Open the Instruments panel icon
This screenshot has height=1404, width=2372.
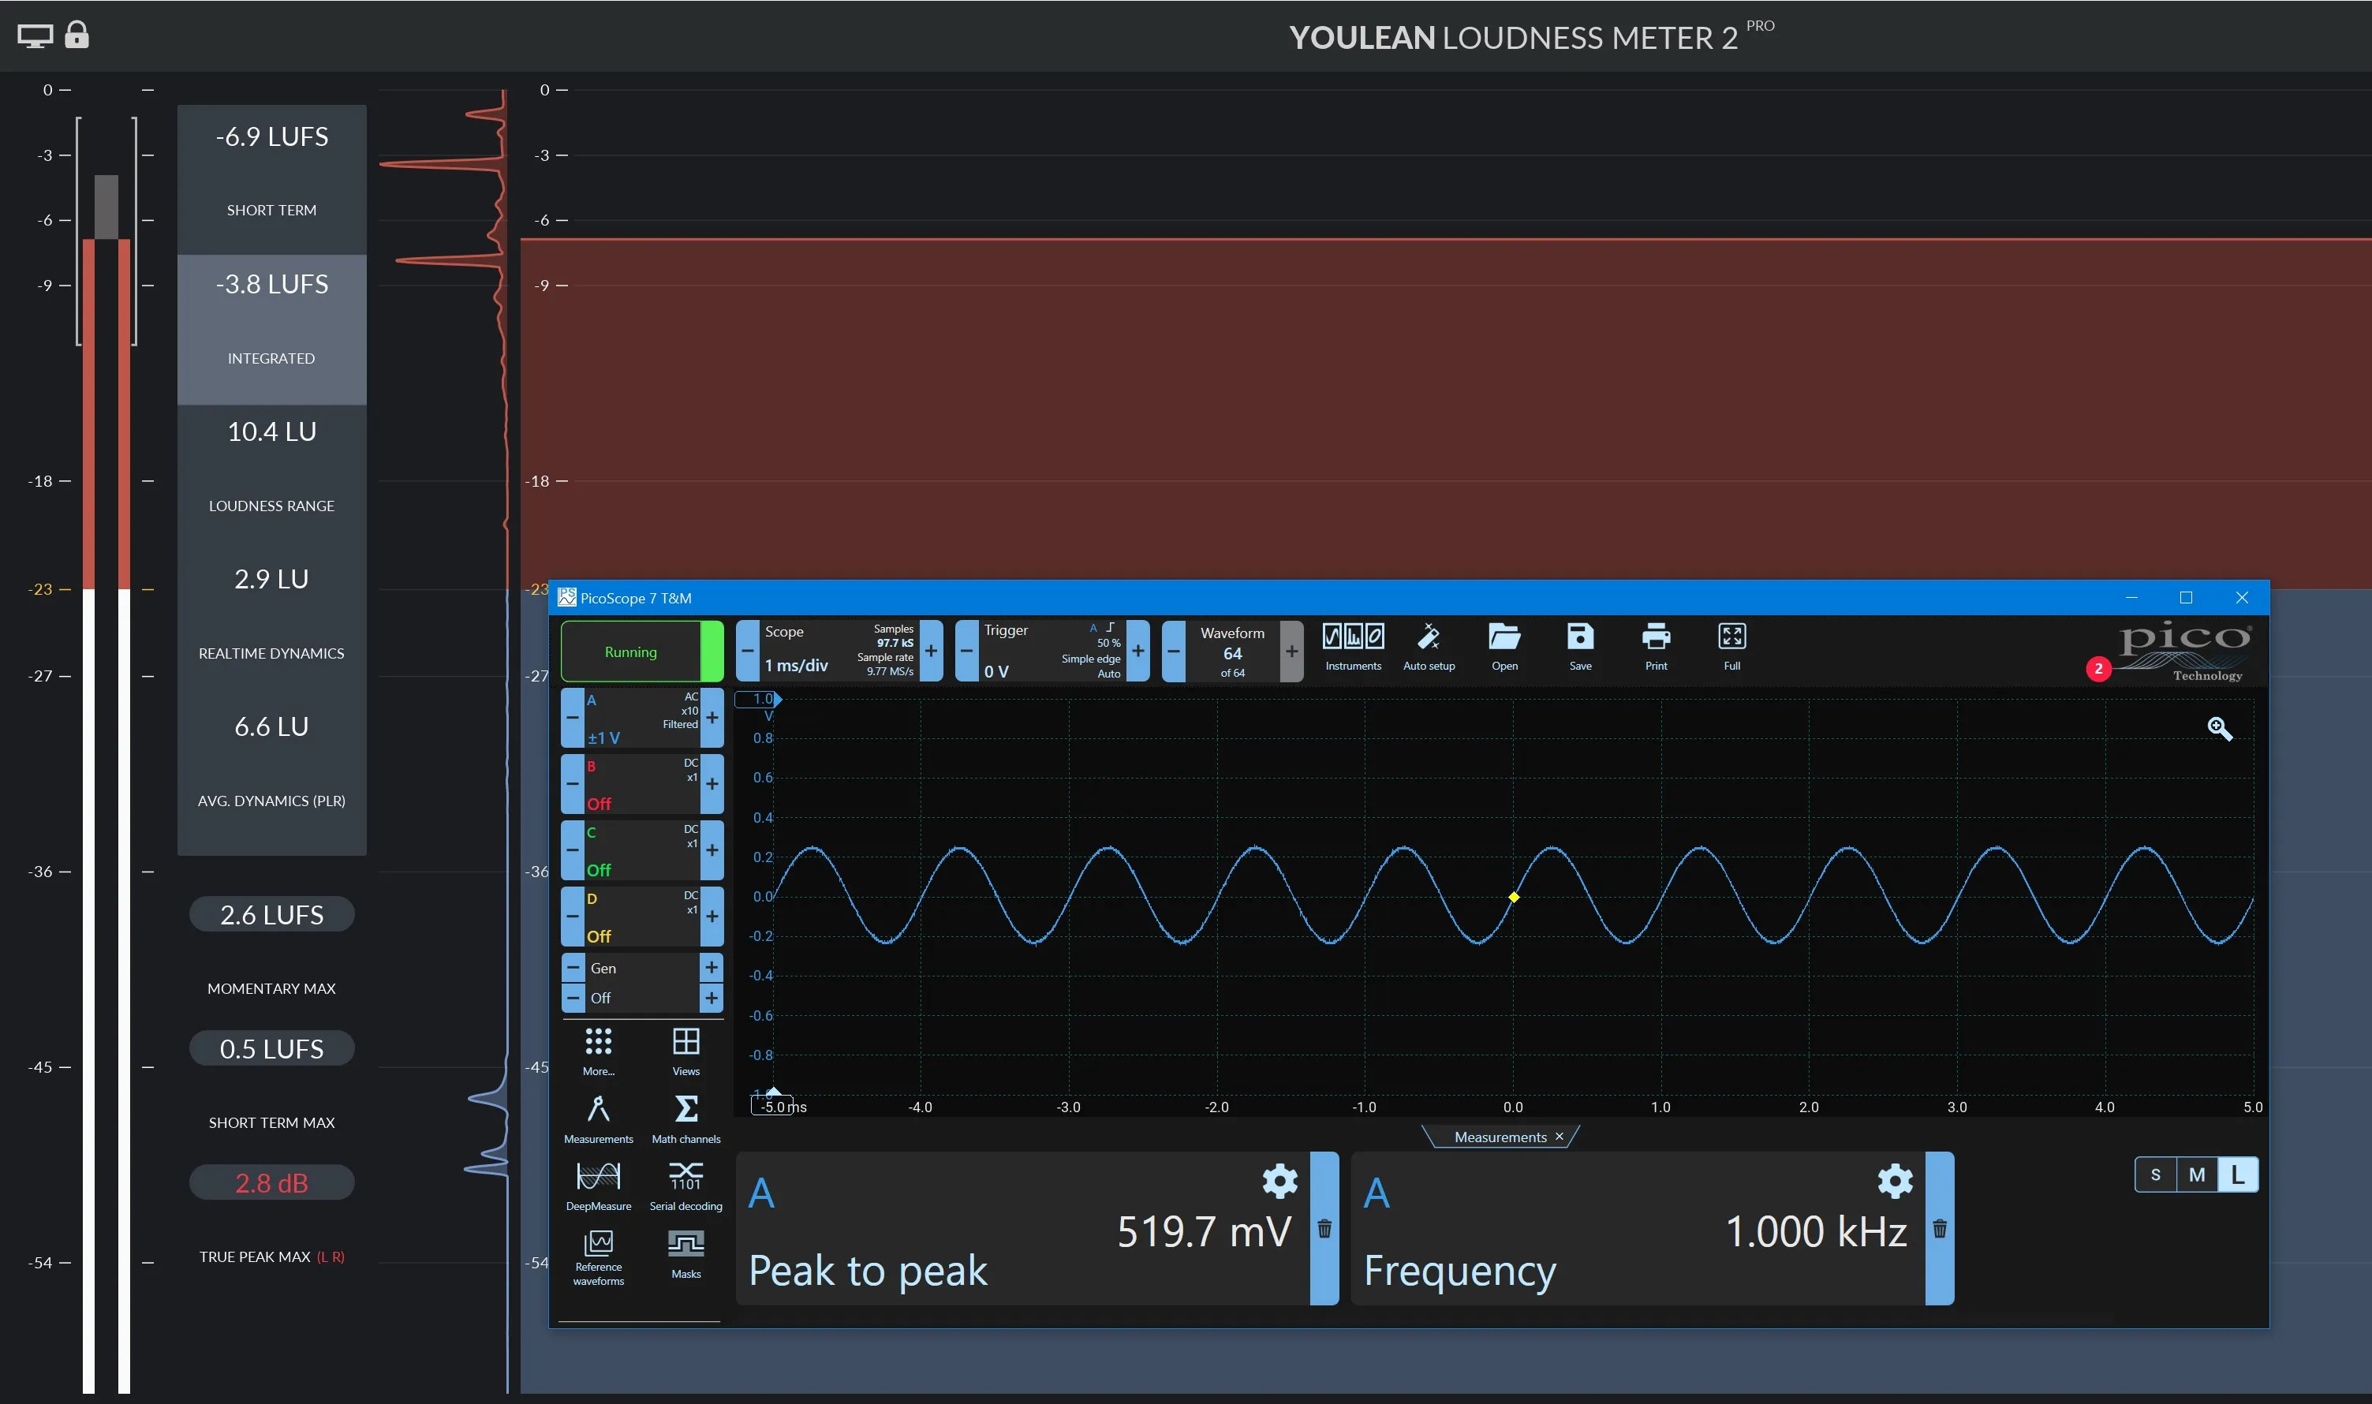[1352, 637]
